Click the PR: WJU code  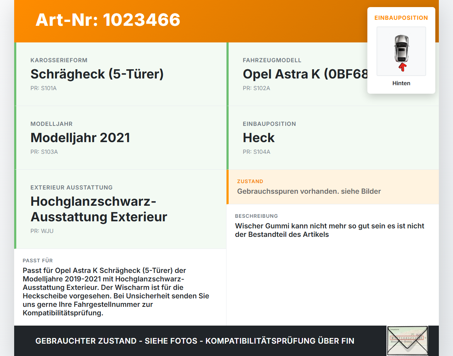(42, 231)
